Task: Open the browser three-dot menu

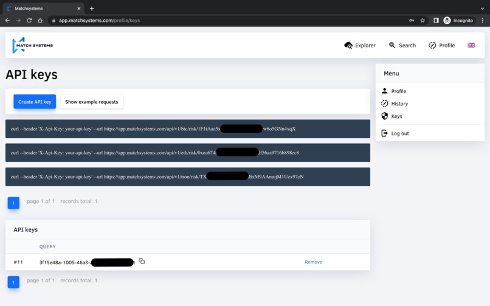Action: tap(483, 20)
